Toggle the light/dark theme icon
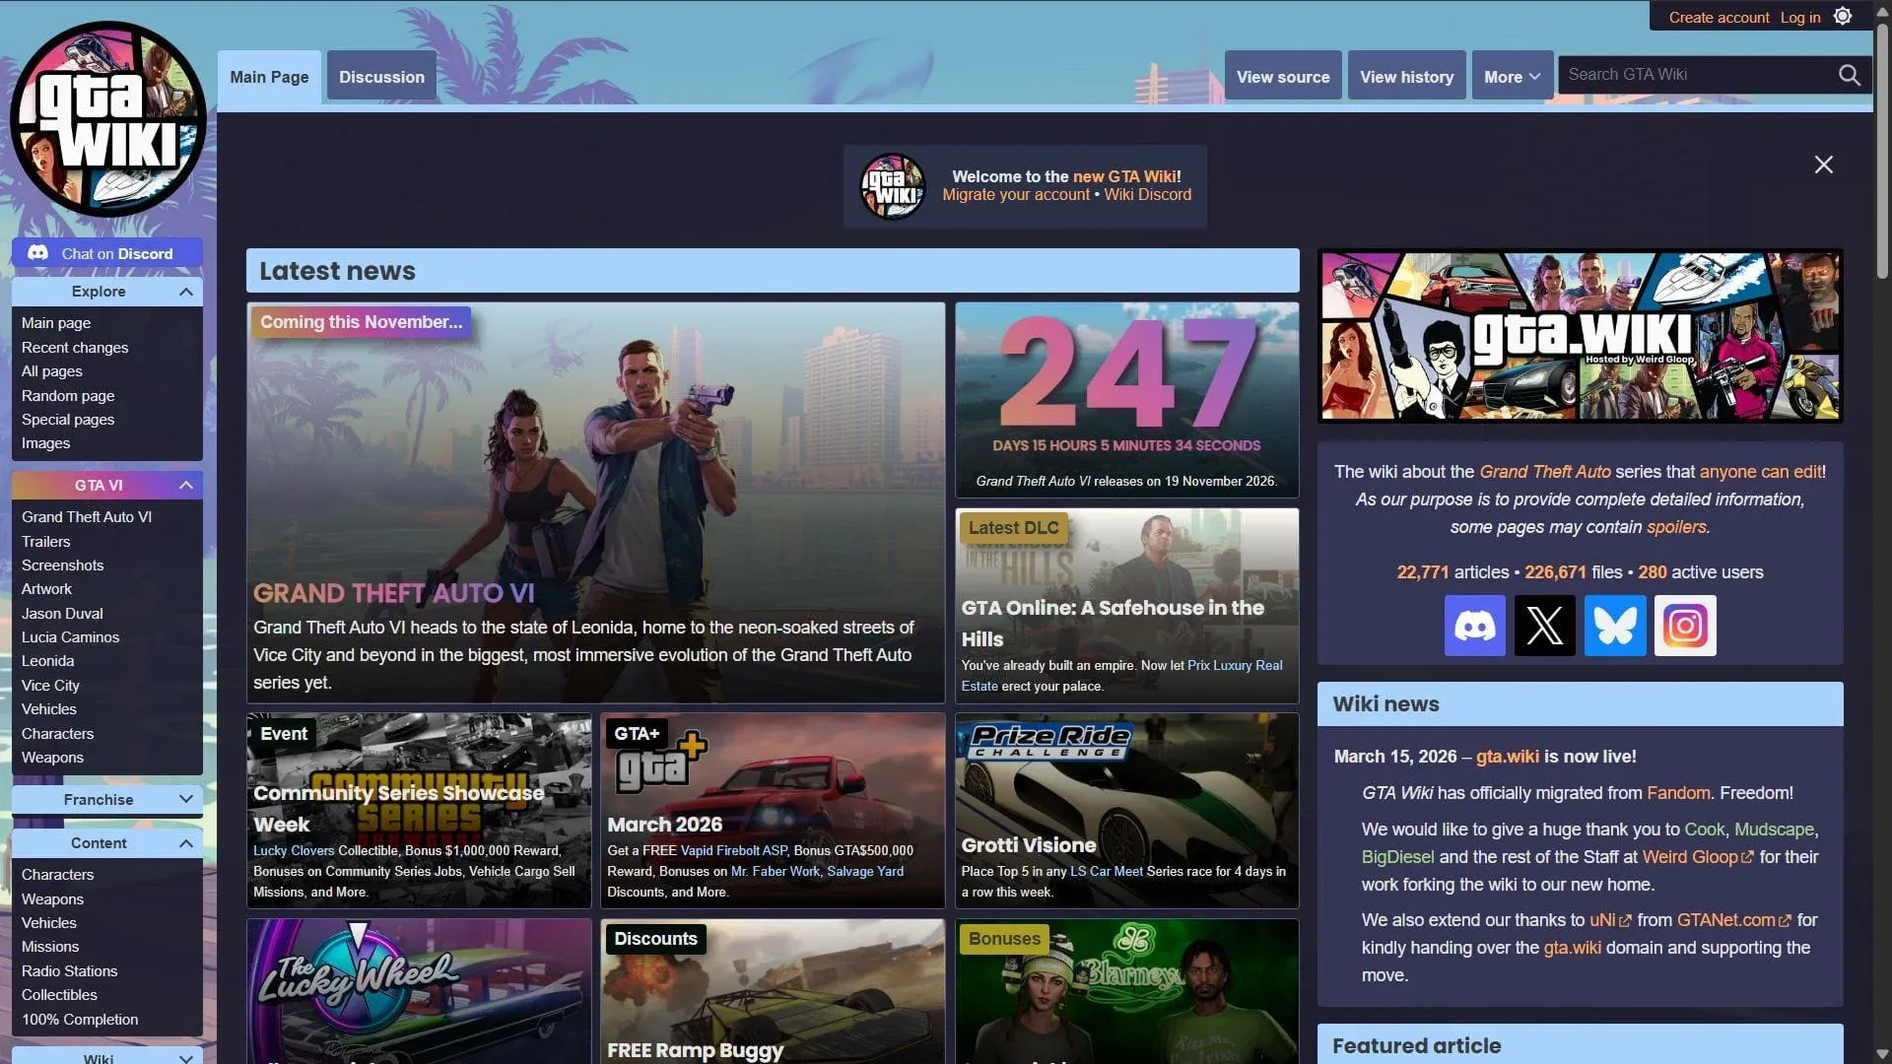Screen dimensions: 1892x1064 coord(1843,16)
